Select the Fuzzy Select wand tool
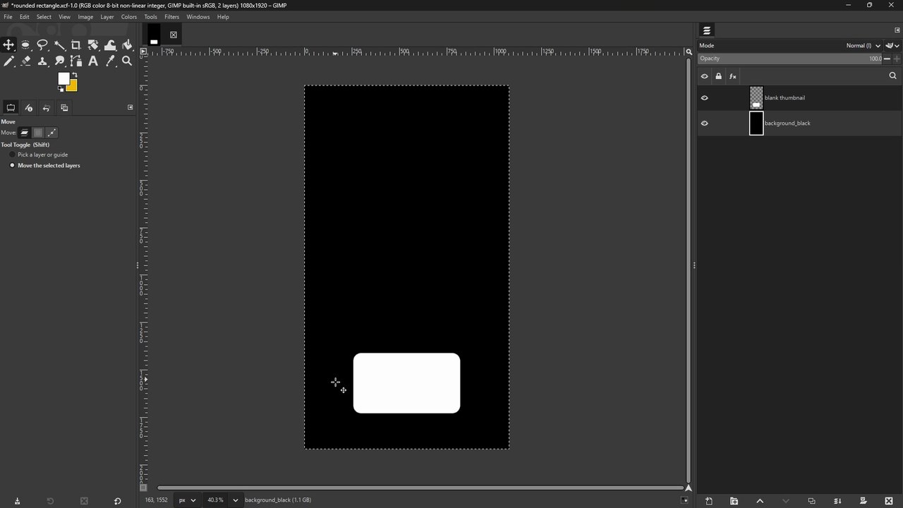The image size is (903, 508). pos(59,45)
